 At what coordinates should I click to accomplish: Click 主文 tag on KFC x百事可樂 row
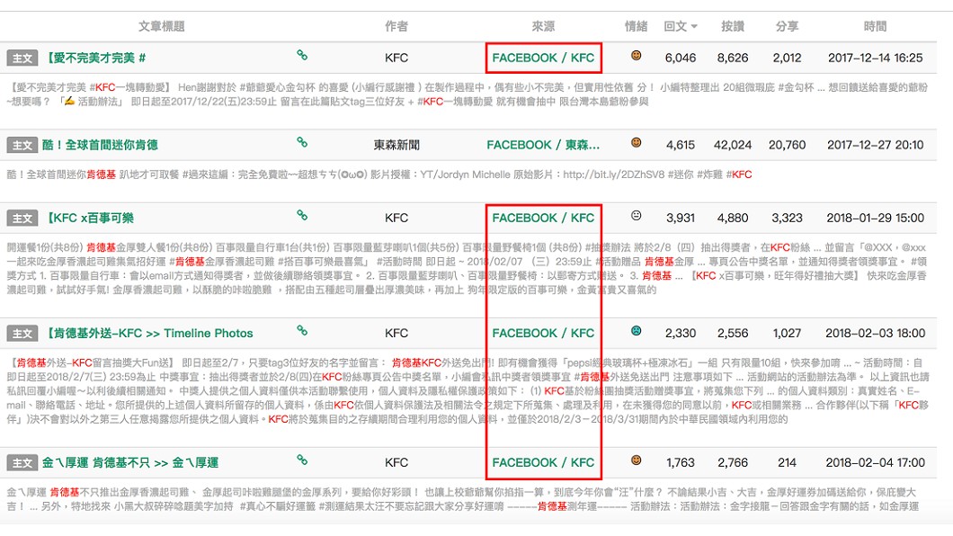[22, 219]
